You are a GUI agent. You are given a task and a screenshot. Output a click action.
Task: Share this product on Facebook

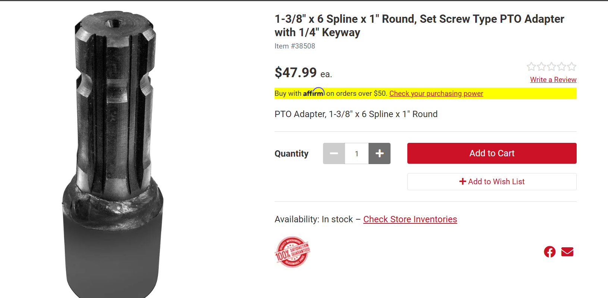coord(549,252)
